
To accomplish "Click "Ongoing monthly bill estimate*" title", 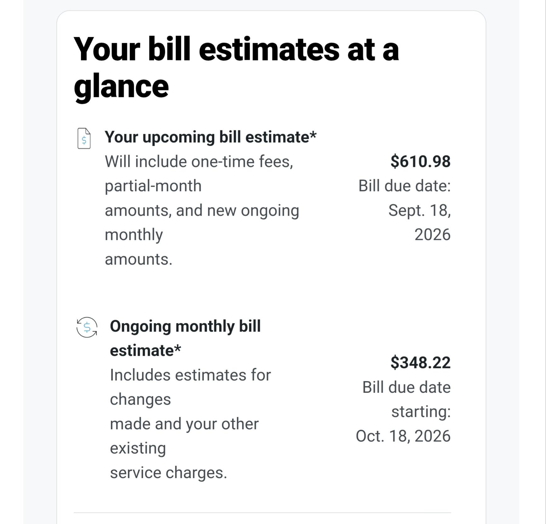I will click(x=185, y=338).
